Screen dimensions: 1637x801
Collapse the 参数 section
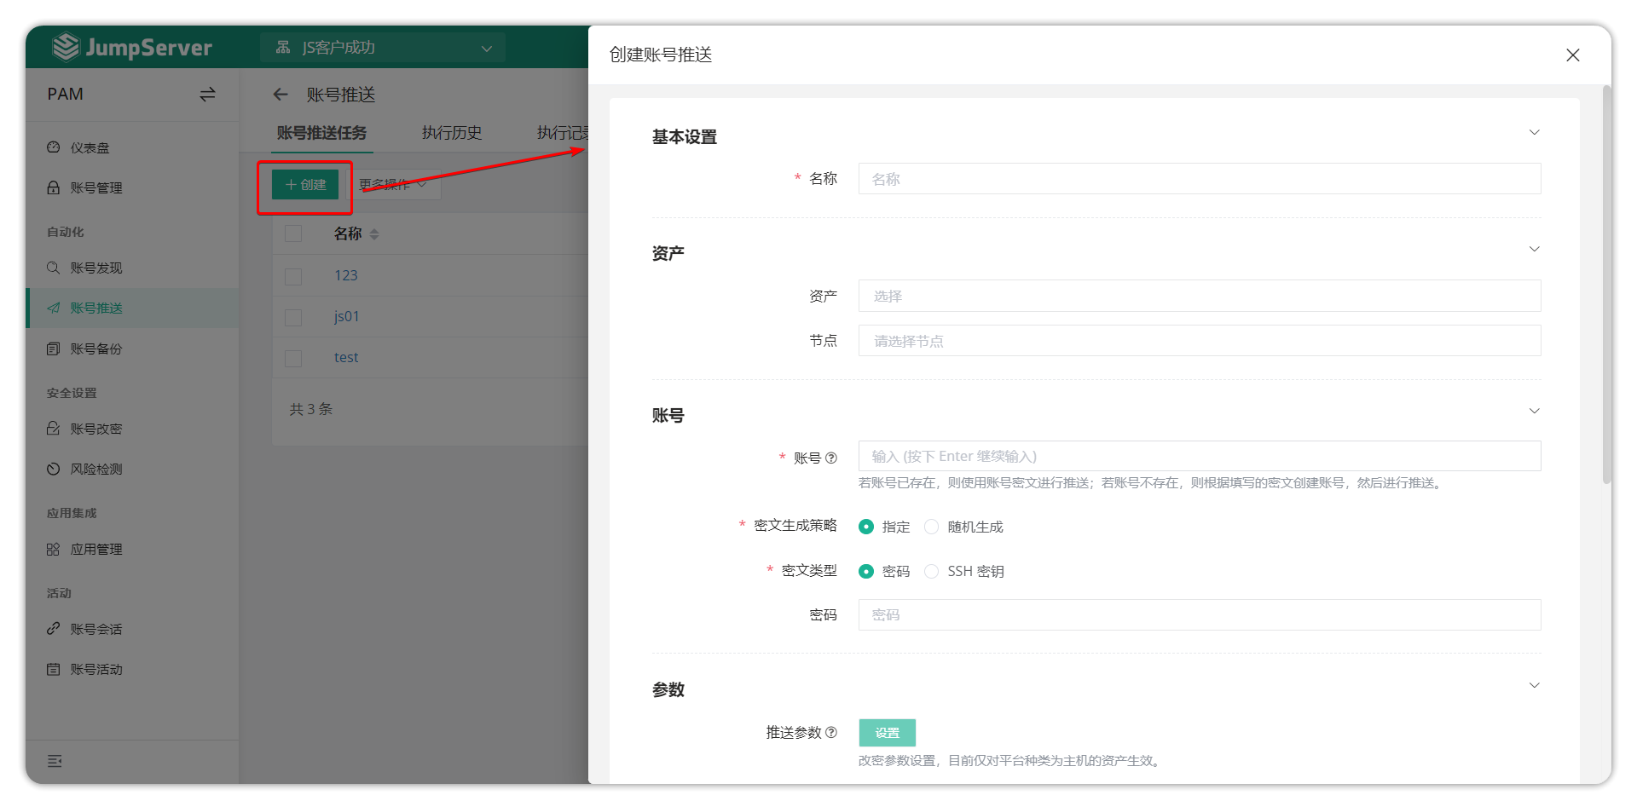(1534, 685)
